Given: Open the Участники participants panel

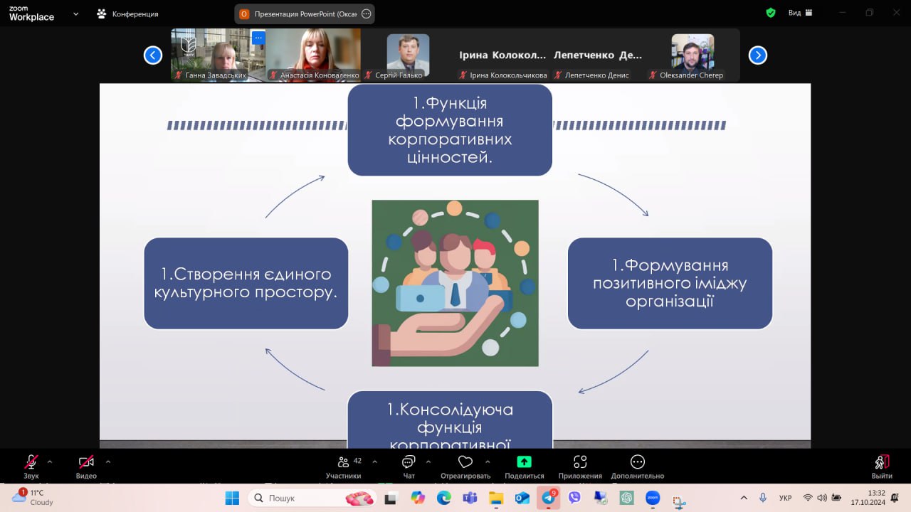Looking at the screenshot, I should (x=344, y=466).
